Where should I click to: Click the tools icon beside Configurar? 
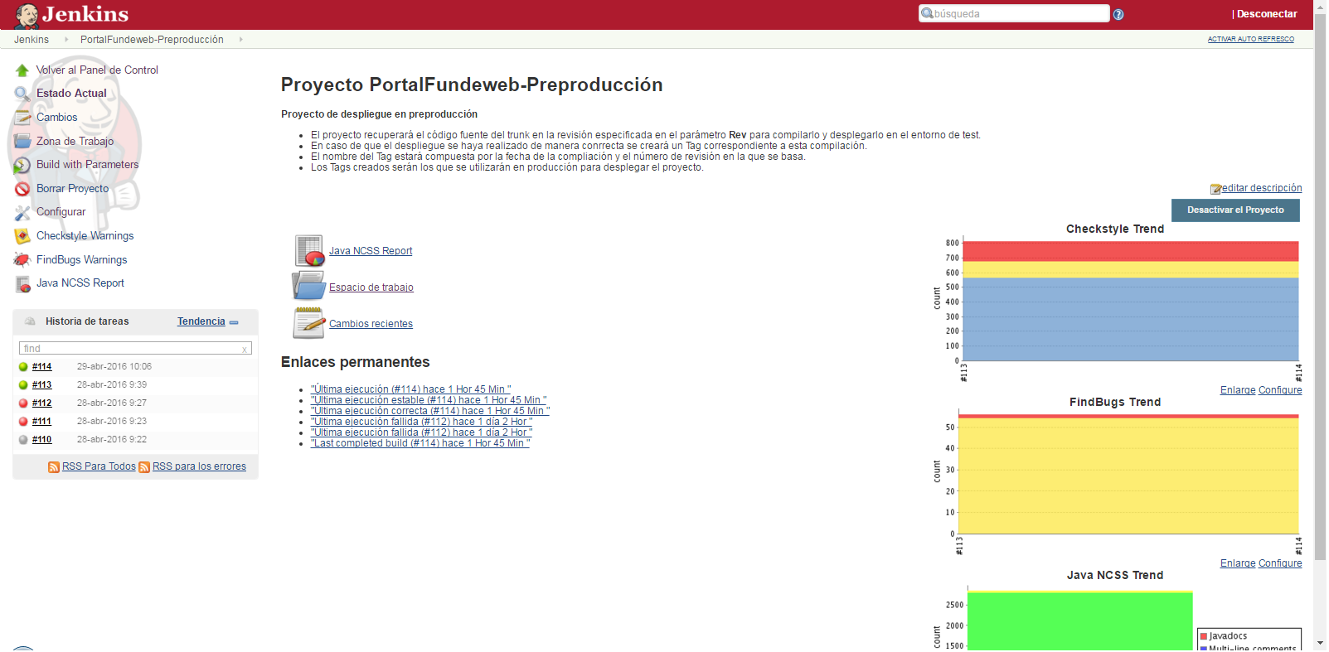[x=22, y=212]
